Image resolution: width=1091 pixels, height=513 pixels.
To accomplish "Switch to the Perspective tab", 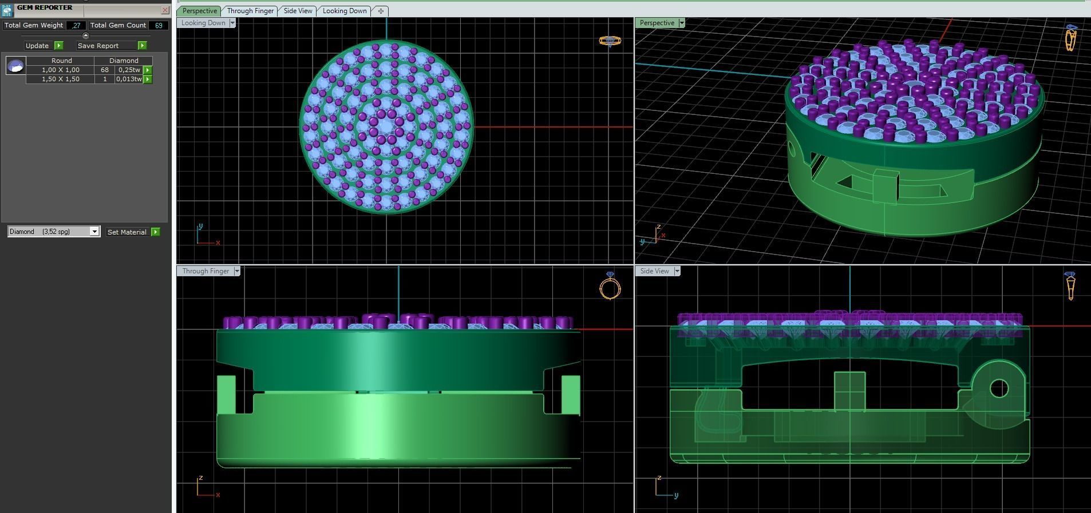I will point(199,11).
